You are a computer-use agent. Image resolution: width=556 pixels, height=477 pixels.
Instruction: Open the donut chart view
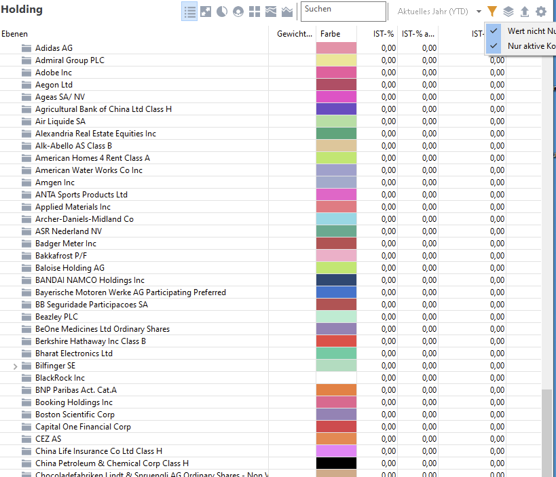(x=238, y=12)
